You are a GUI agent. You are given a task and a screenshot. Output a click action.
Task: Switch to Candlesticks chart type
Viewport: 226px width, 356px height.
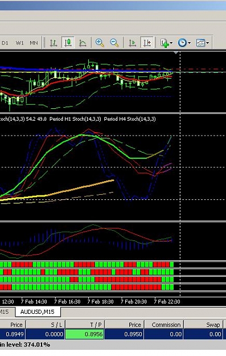(68, 43)
